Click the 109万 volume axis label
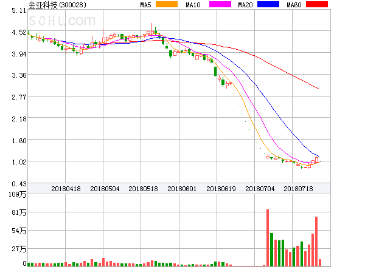 17,194
